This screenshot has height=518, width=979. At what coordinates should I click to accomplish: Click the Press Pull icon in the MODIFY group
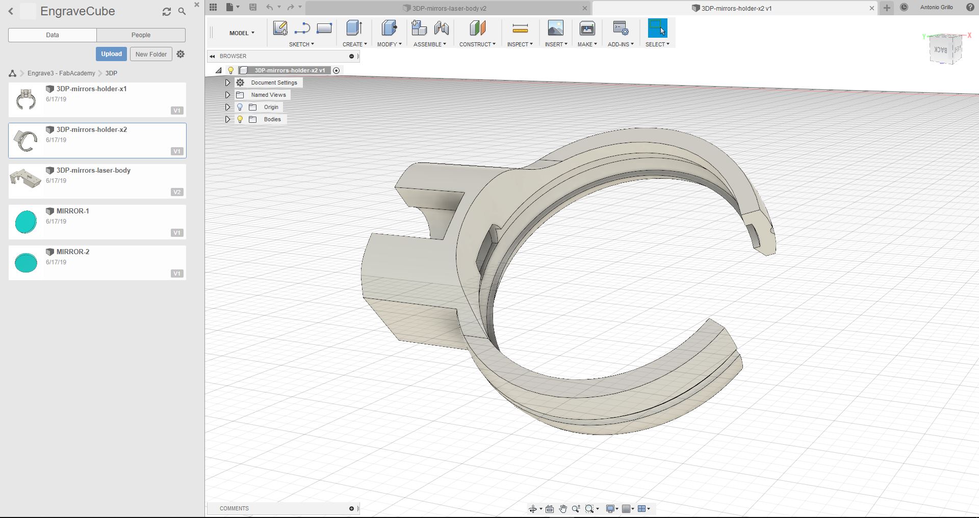click(x=389, y=28)
